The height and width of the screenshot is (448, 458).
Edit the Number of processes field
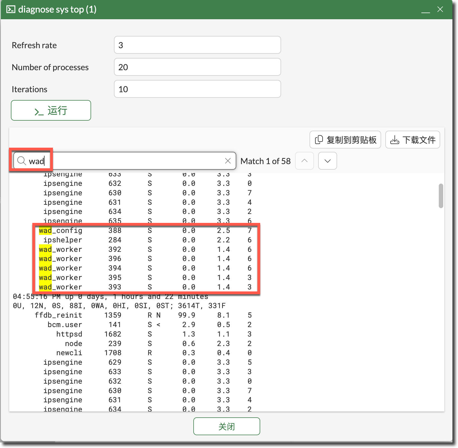click(197, 67)
